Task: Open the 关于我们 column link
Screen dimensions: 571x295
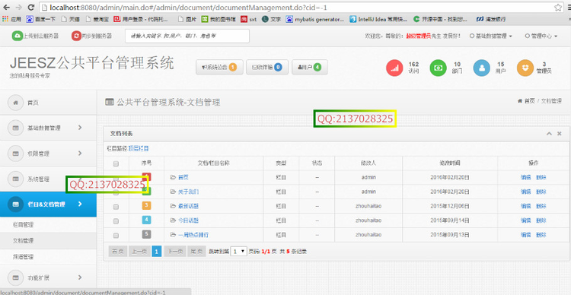Action: click(x=188, y=192)
